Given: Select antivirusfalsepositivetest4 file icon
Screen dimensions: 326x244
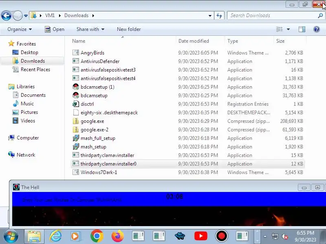Looking at the screenshot, I should coord(76,78).
